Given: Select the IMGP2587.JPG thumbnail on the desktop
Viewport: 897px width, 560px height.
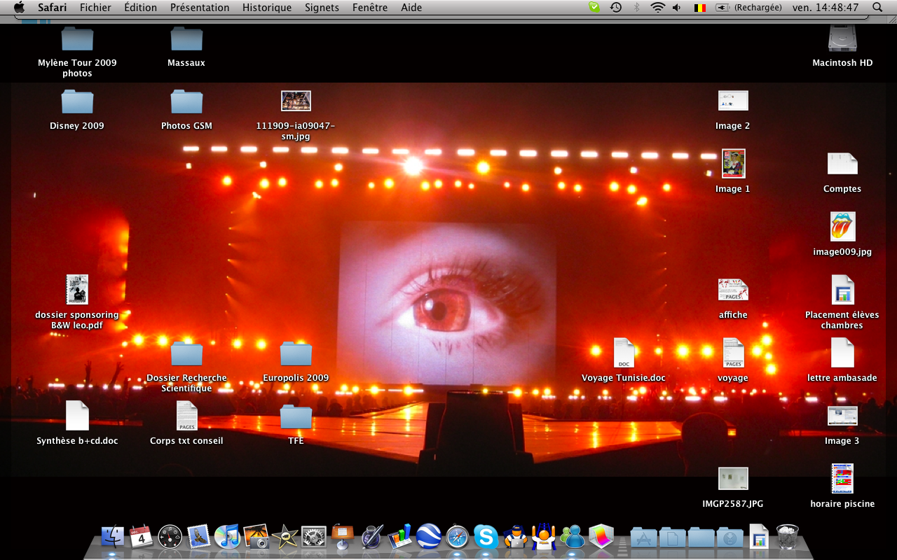Looking at the screenshot, I should (x=733, y=479).
